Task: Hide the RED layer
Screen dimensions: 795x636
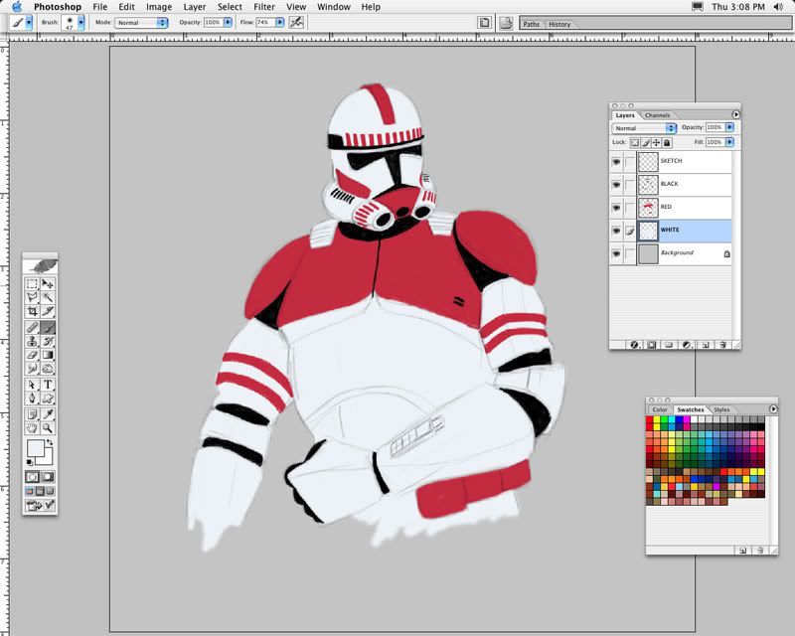Action: (616, 208)
